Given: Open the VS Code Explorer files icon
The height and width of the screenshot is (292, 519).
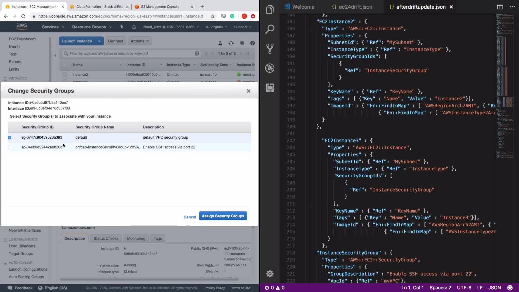Looking at the screenshot, I should pyautogui.click(x=270, y=10).
